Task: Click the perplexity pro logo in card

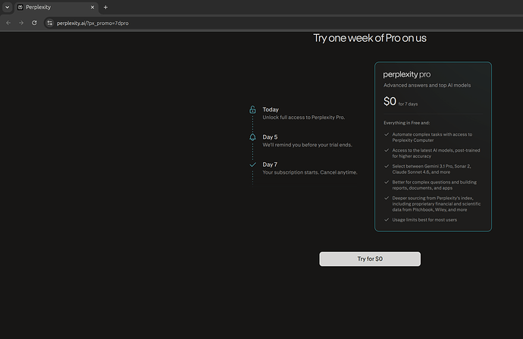Action: pyautogui.click(x=406, y=74)
